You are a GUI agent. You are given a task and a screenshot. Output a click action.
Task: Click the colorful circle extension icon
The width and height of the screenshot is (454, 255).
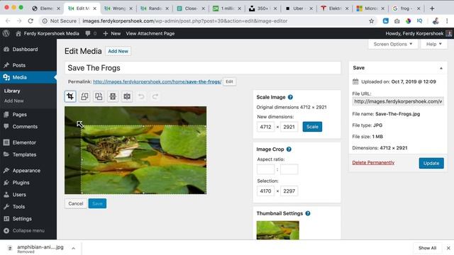click(409, 21)
